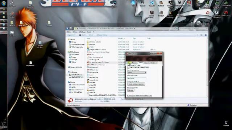Open the launcher's character layout dropdown

coord(137,73)
